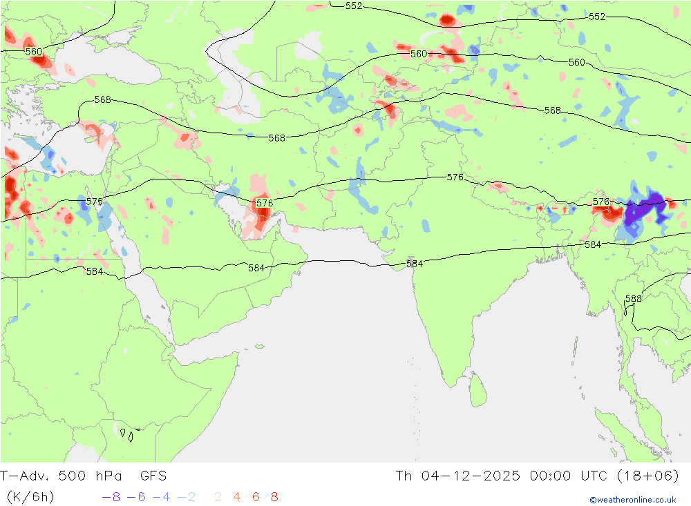Click the T-Adv. 500 hPa title text

click(x=61, y=476)
